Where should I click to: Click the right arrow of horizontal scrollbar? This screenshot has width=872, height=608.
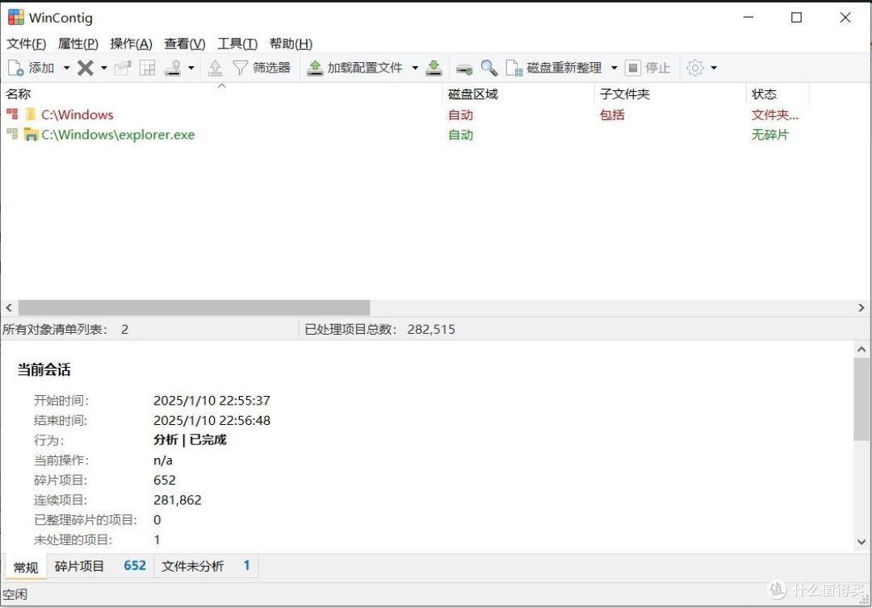click(x=861, y=307)
